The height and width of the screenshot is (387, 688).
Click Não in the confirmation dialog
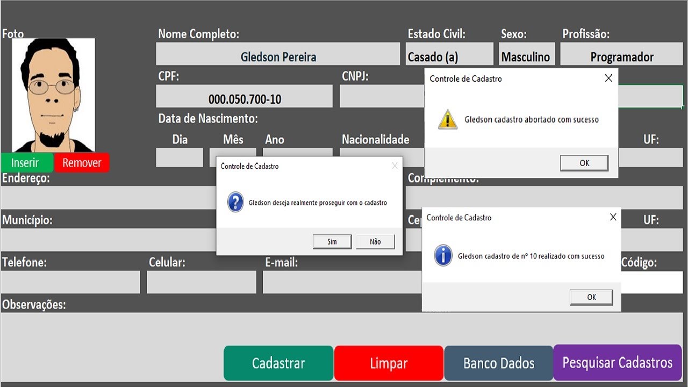(375, 241)
